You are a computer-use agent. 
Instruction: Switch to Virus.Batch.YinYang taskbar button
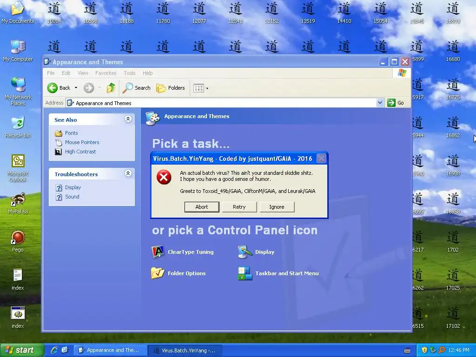[185, 350]
